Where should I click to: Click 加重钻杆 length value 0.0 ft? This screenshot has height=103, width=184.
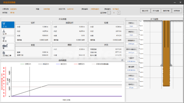(x=83, y=36)
